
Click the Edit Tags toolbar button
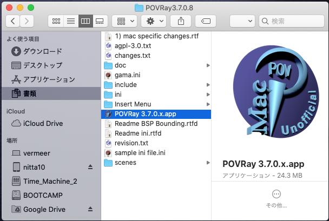click(205, 21)
